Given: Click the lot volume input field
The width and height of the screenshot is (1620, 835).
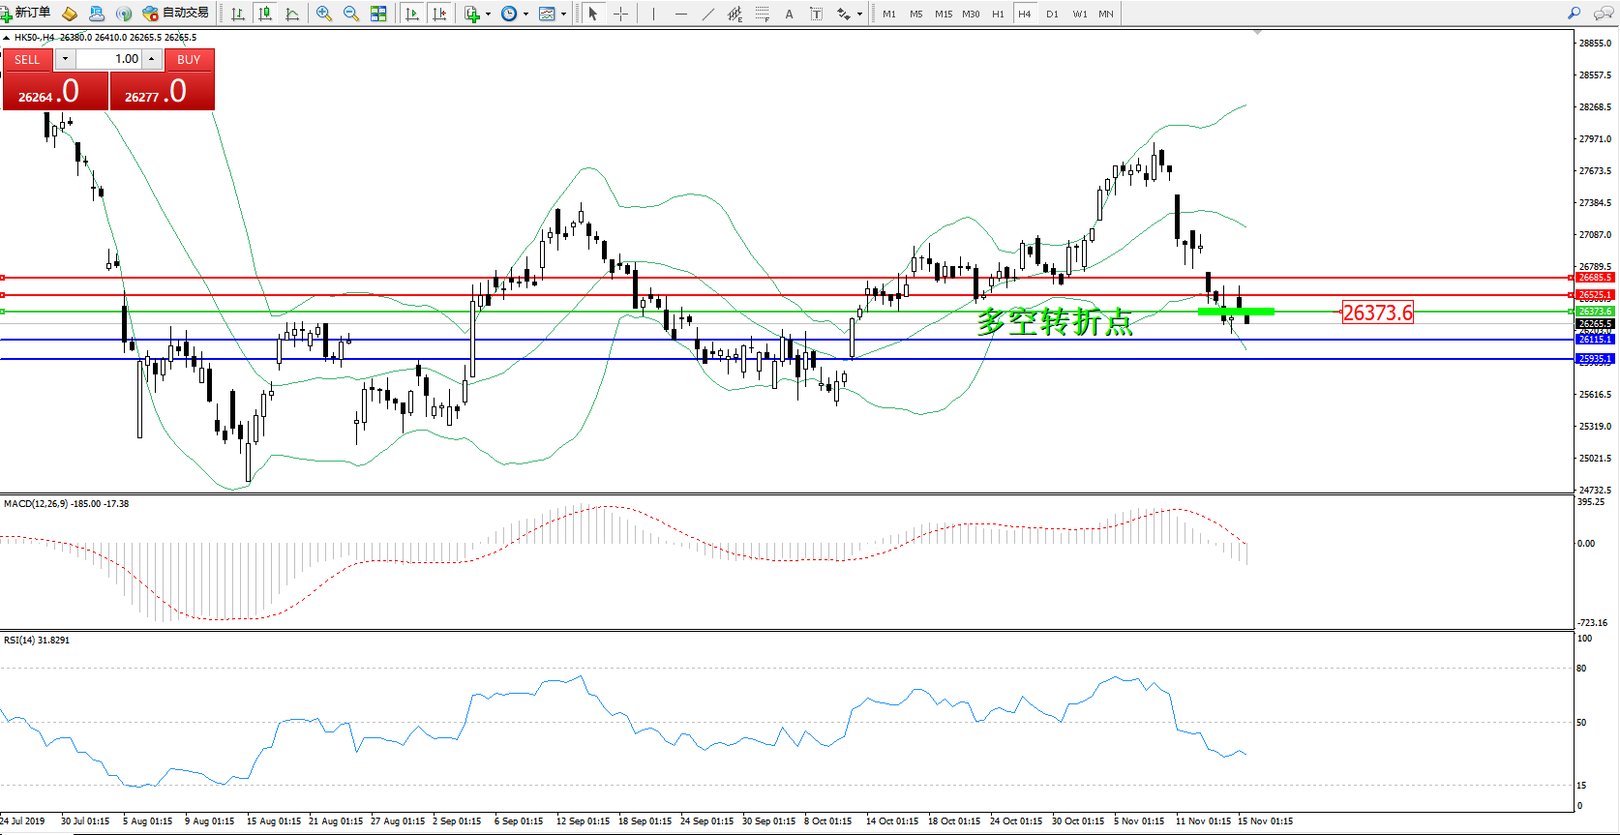Looking at the screenshot, I should pyautogui.click(x=109, y=59).
